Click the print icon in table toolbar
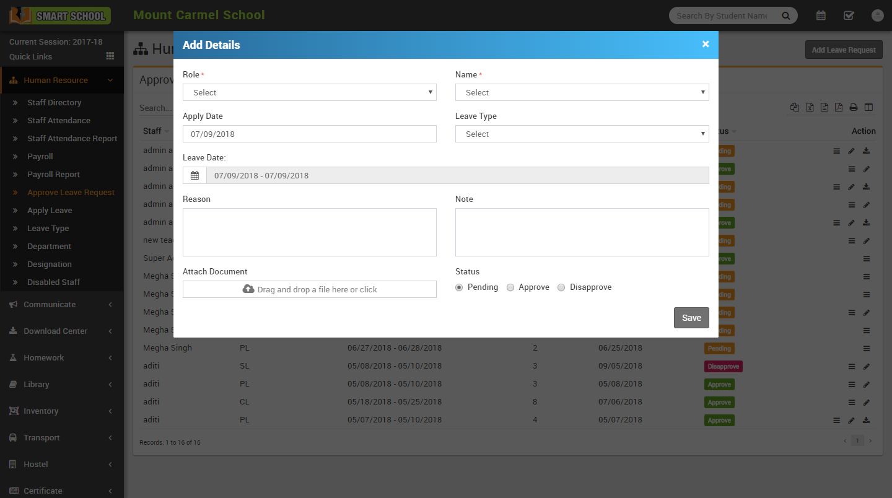The height and width of the screenshot is (498, 892). [x=854, y=107]
